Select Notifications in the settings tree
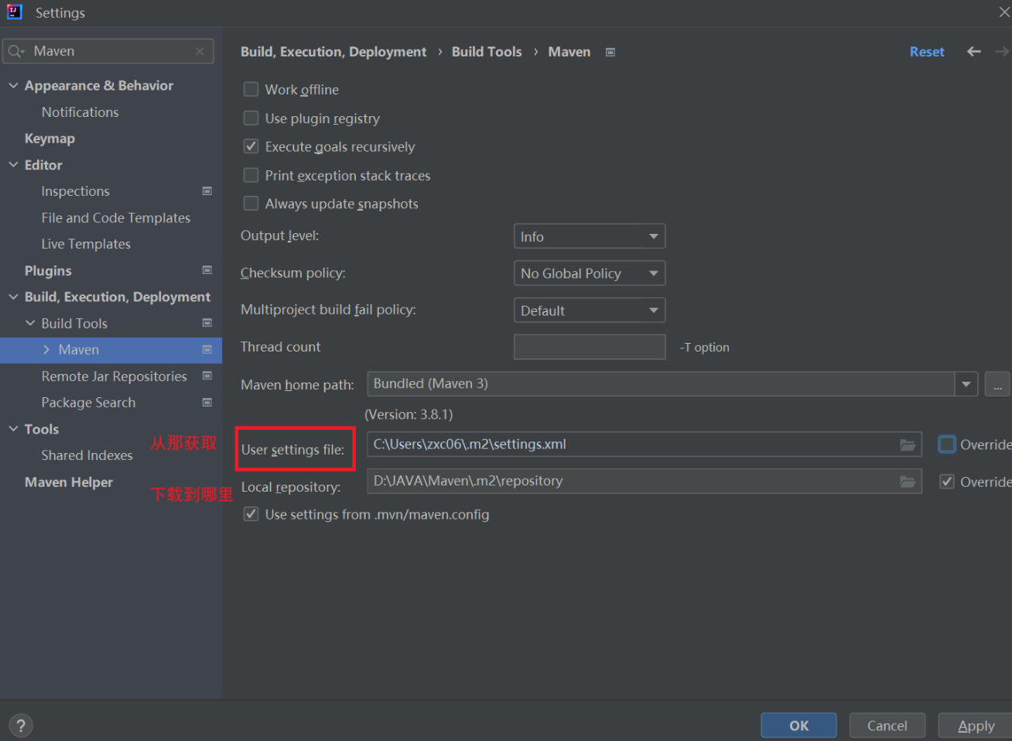Viewport: 1012px width, 741px height. [x=80, y=112]
